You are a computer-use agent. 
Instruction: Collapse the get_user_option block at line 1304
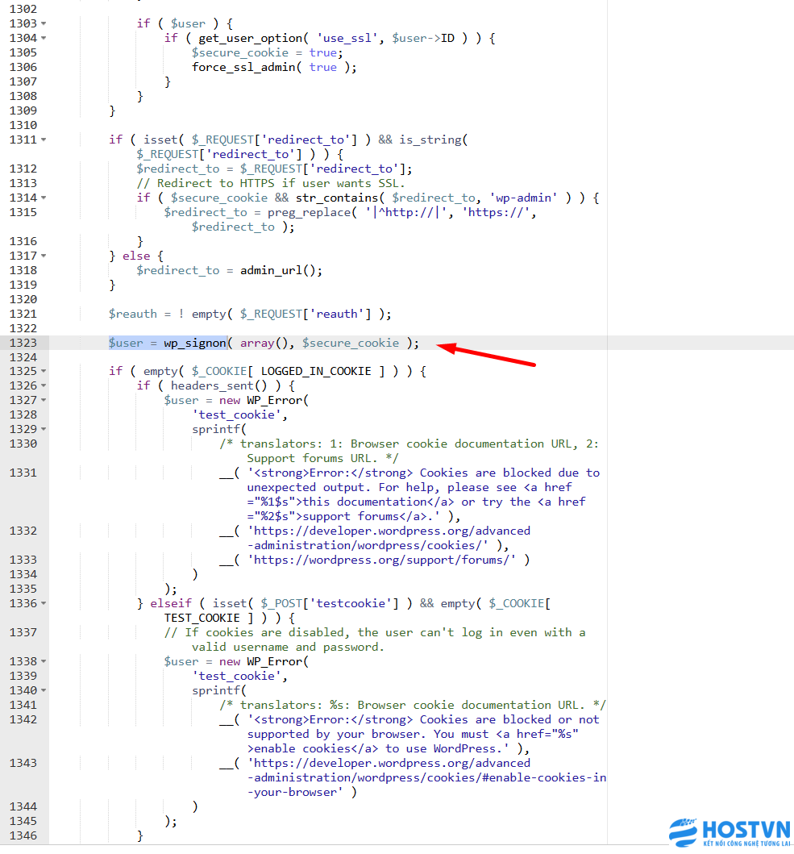tap(44, 38)
